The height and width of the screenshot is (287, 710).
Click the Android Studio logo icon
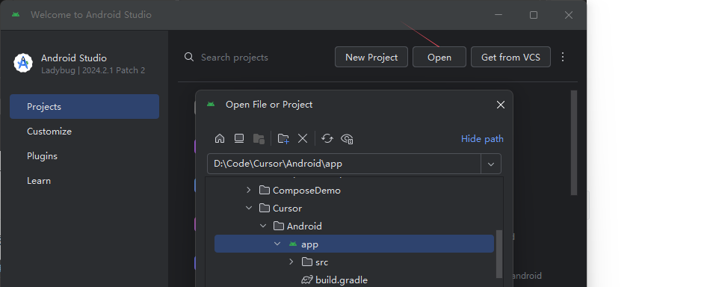coord(23,63)
